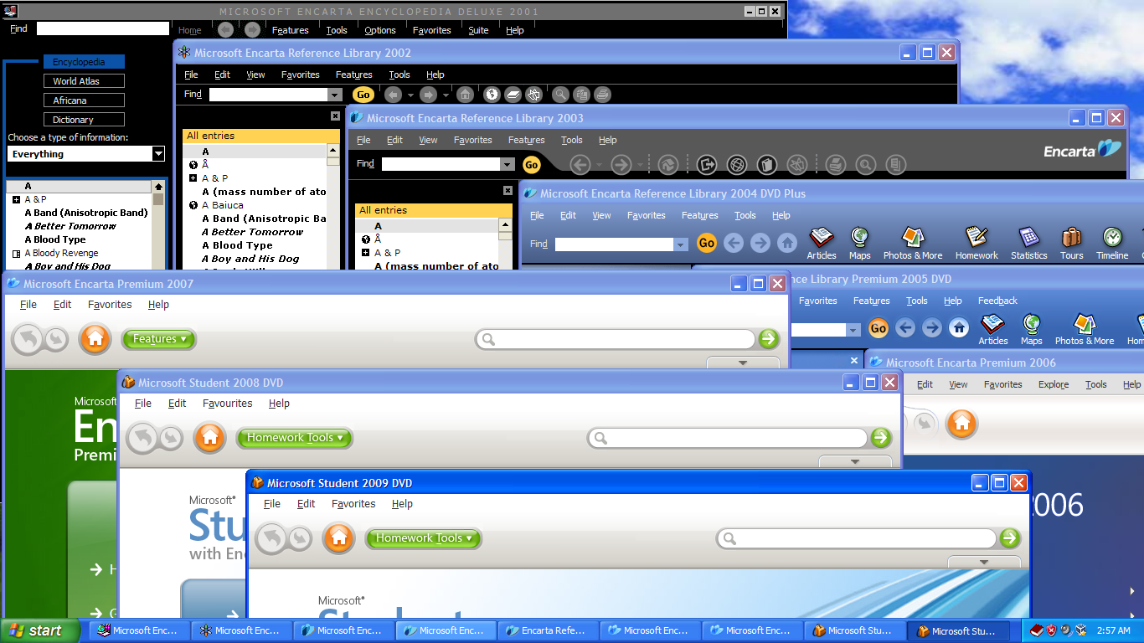Open Homework Tools dropdown in Student 2008
Viewport: 1144px width, 643px height.
pos(294,438)
